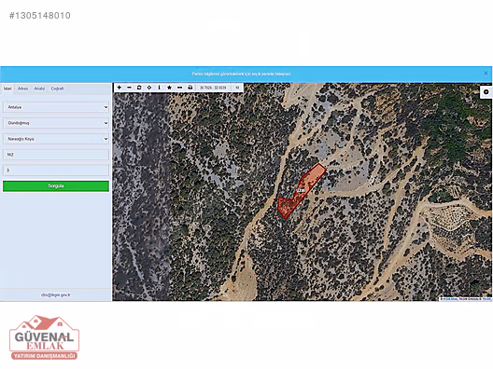The width and height of the screenshot is (493, 369).
Task: Focus the parcel number field containing 3
Action: 56,171
